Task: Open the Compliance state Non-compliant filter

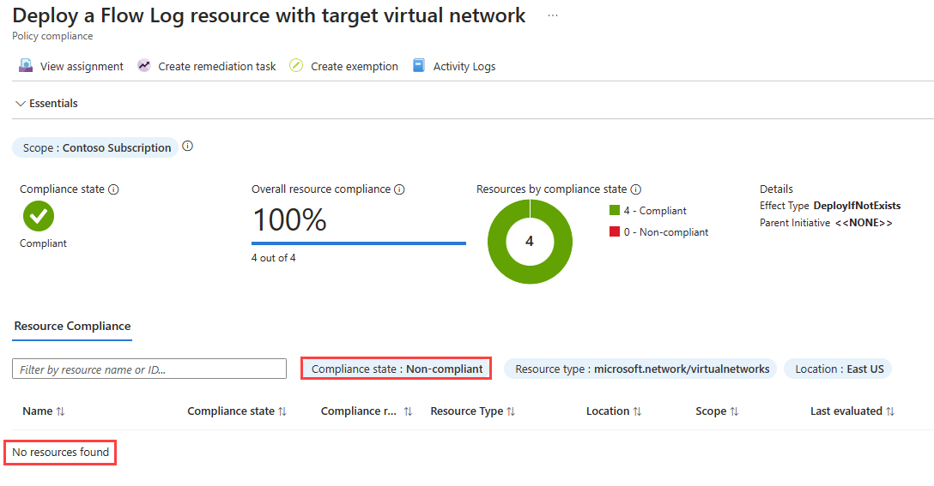Action: coord(397,369)
